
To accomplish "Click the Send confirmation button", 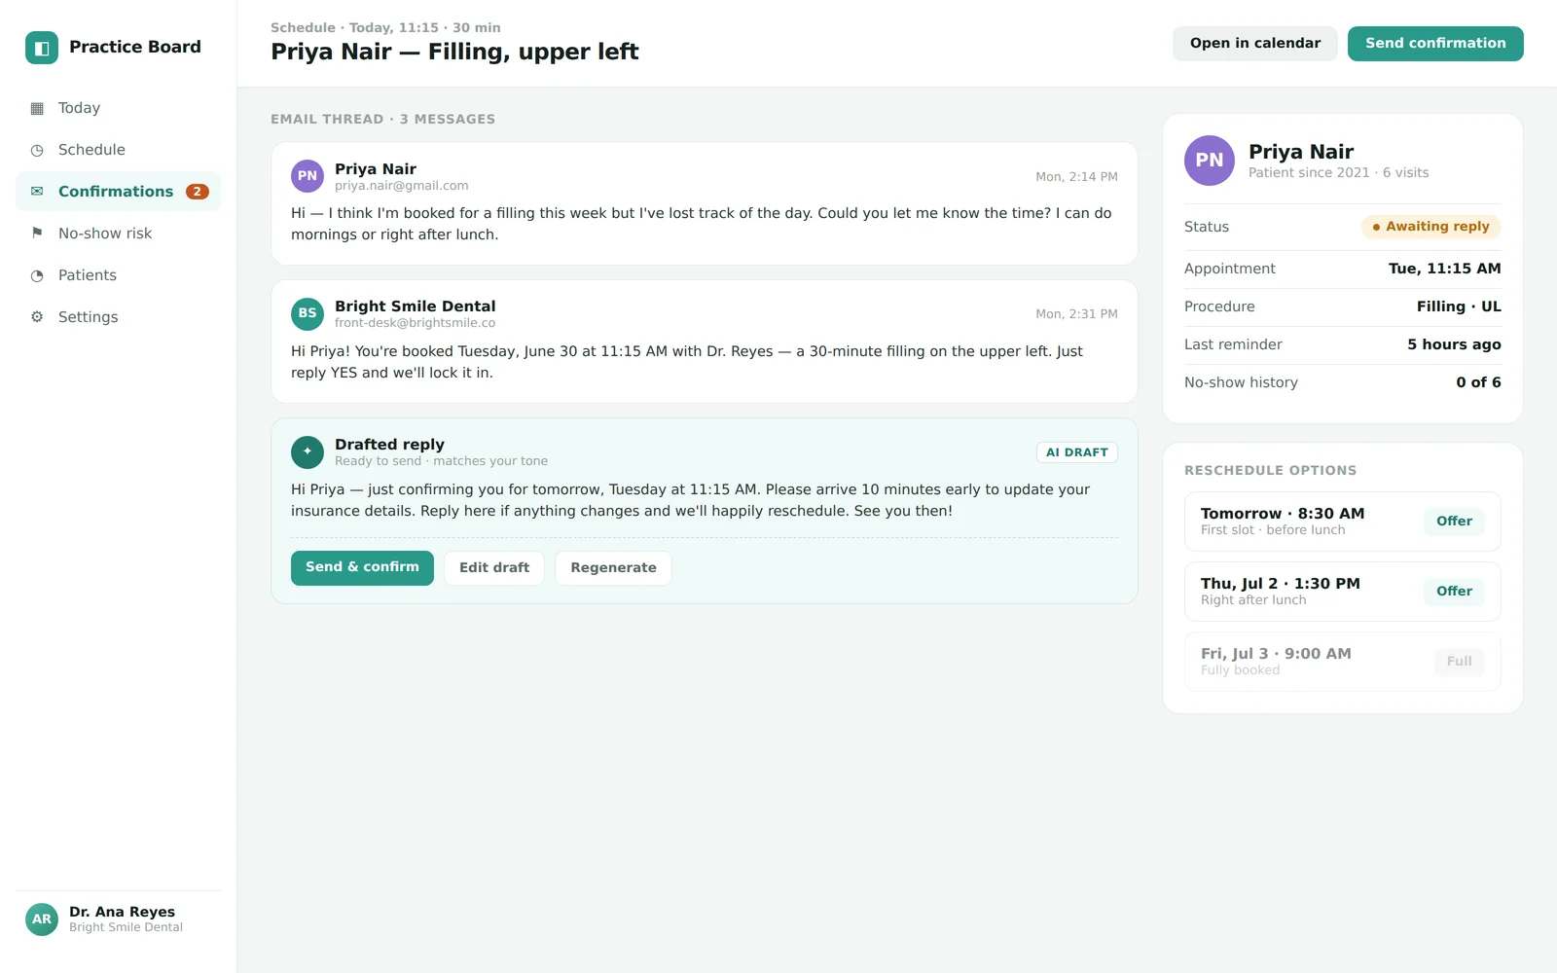I will pos(1435,44).
